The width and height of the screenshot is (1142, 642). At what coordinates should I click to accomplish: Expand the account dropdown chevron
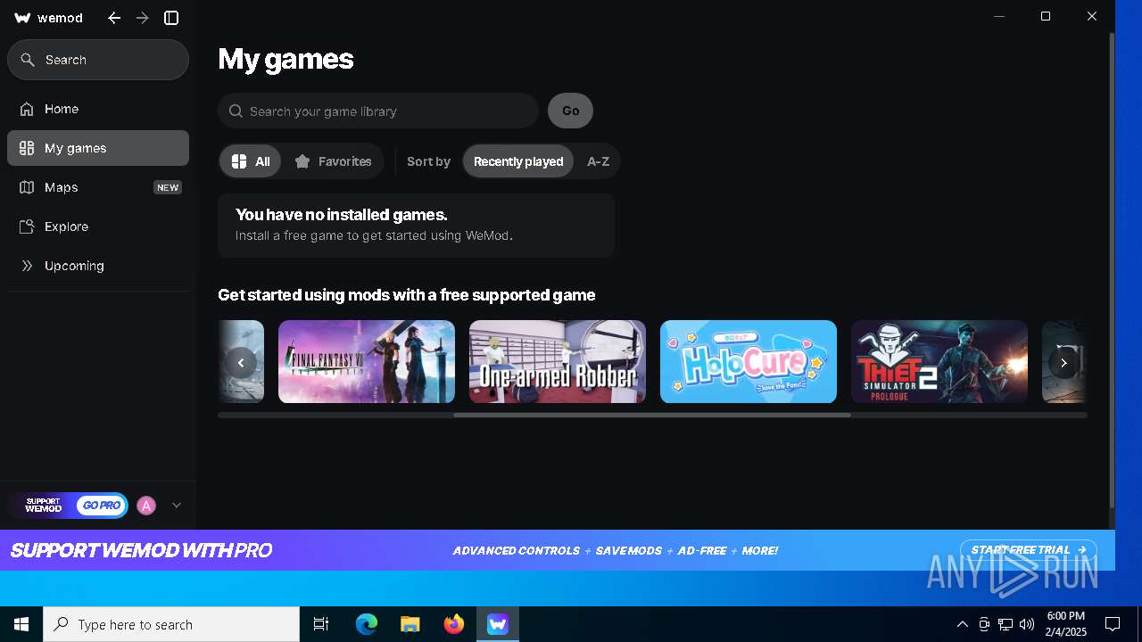coord(177,506)
